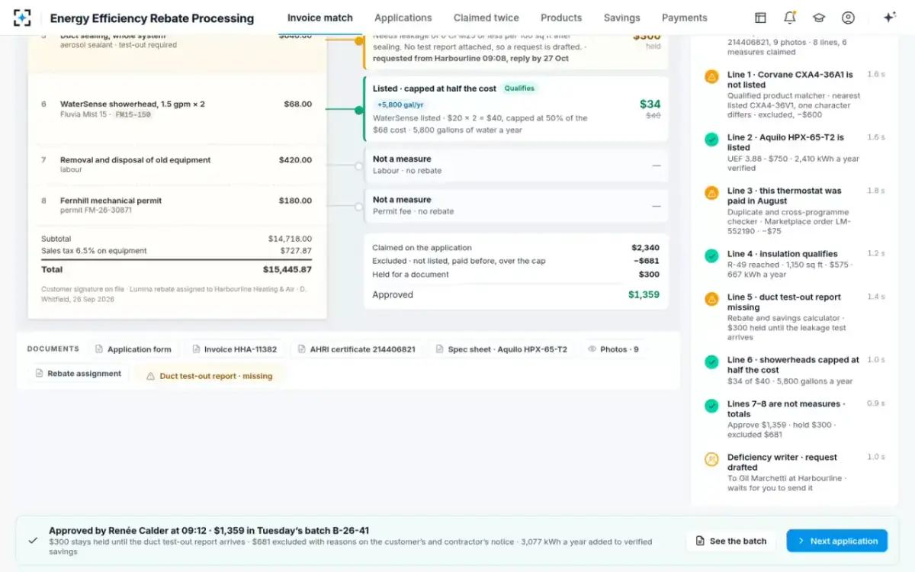Launch the AI sparkle assistant icon

coord(889,18)
